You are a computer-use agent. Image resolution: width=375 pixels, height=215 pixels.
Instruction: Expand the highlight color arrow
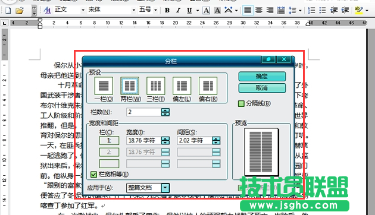coord(367,10)
